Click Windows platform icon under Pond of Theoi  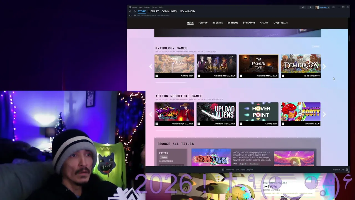coord(157,76)
